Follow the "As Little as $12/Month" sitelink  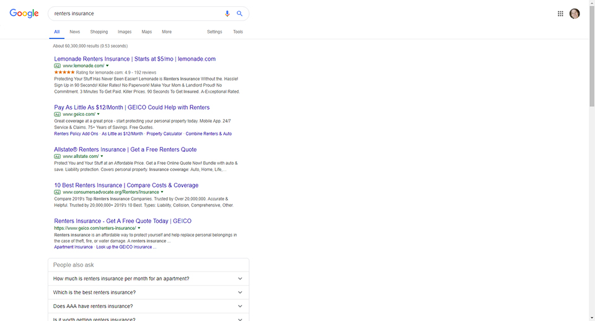point(122,134)
